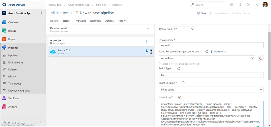271x127 pixels.
Task: Click inside the Inline Script text area
Action: (x=211, y=114)
